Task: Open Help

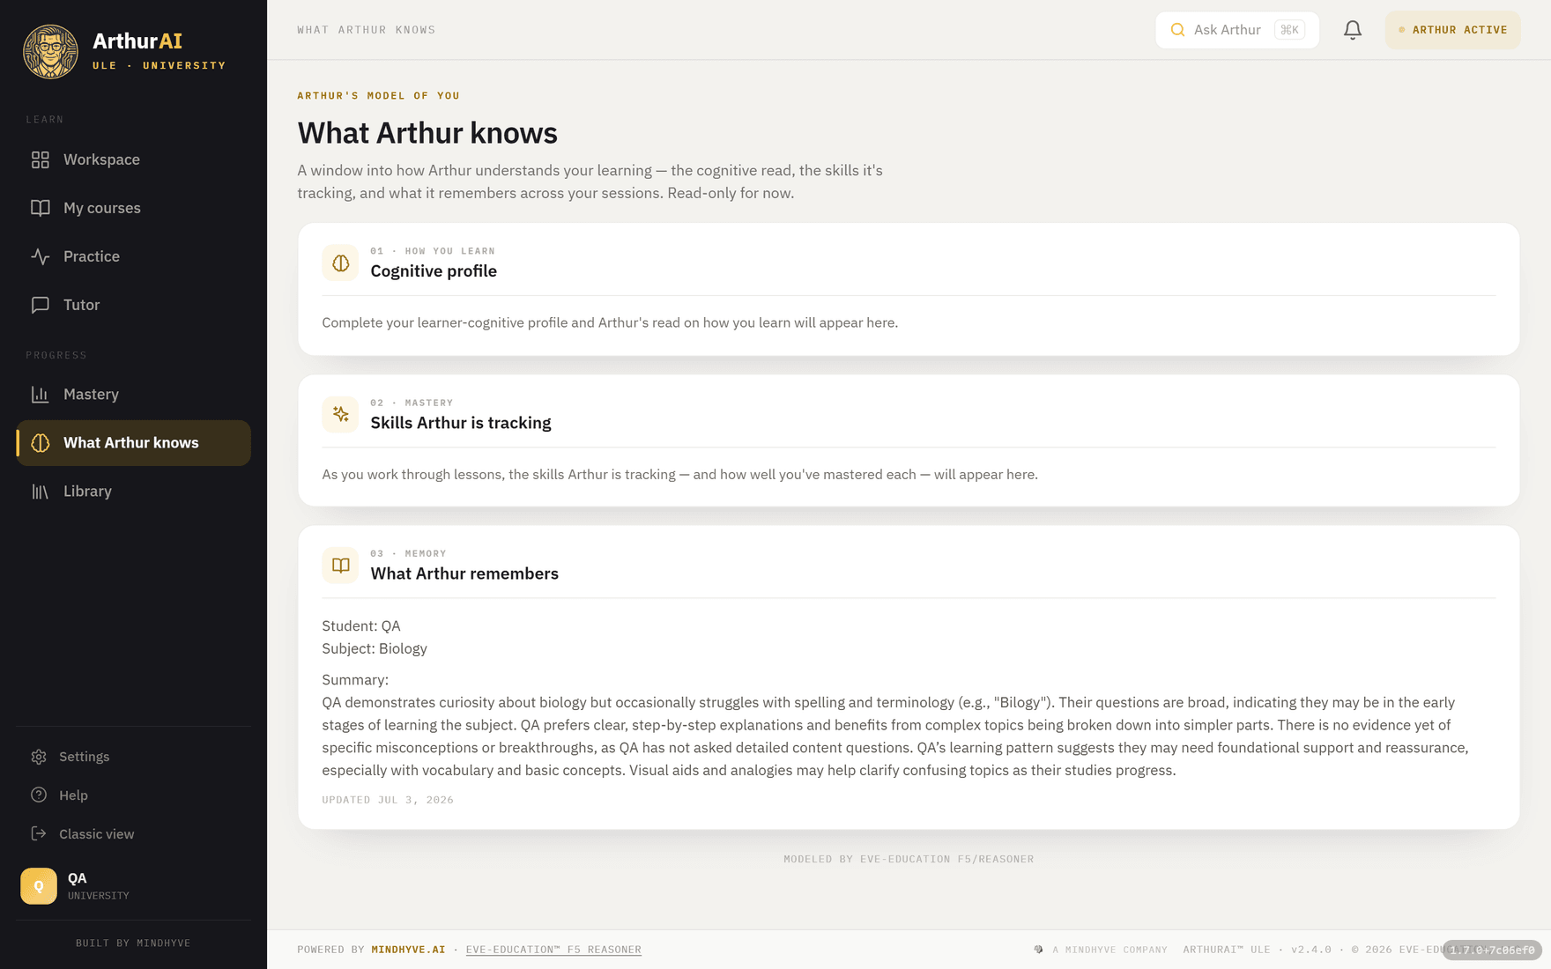Action: 133,795
